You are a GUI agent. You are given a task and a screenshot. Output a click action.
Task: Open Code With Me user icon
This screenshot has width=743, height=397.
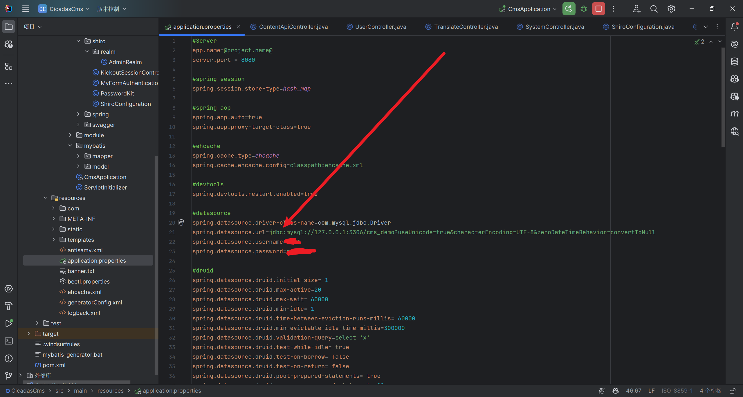[x=637, y=9]
